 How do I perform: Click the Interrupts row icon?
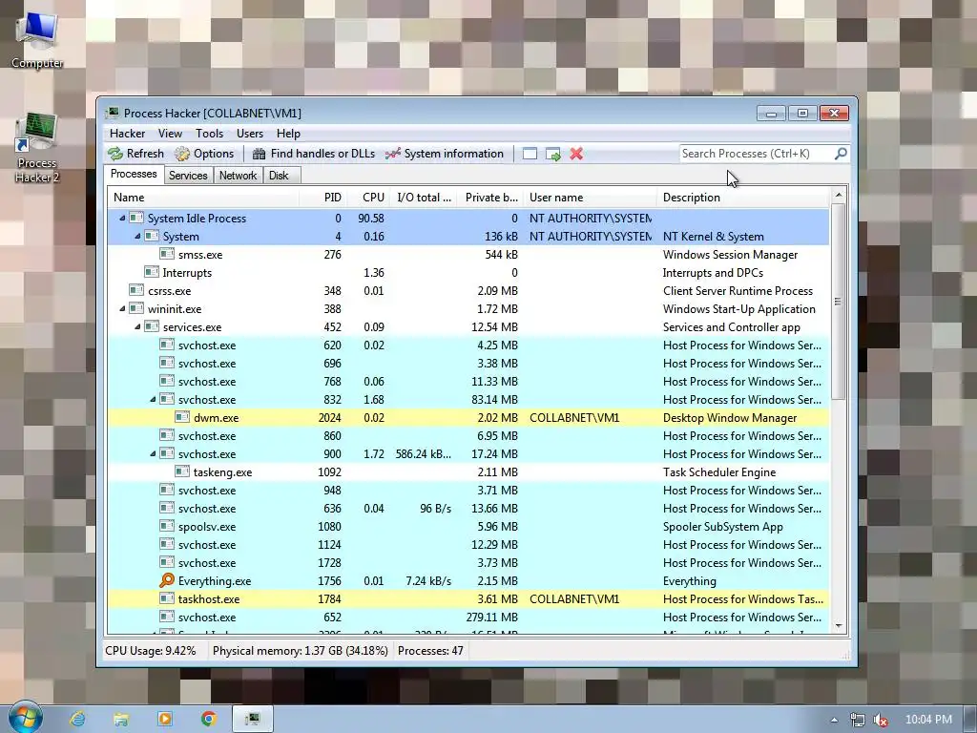click(152, 272)
